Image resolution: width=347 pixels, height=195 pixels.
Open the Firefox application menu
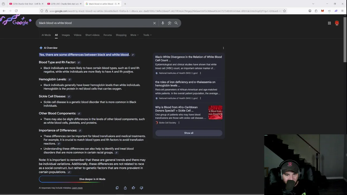point(342,11)
